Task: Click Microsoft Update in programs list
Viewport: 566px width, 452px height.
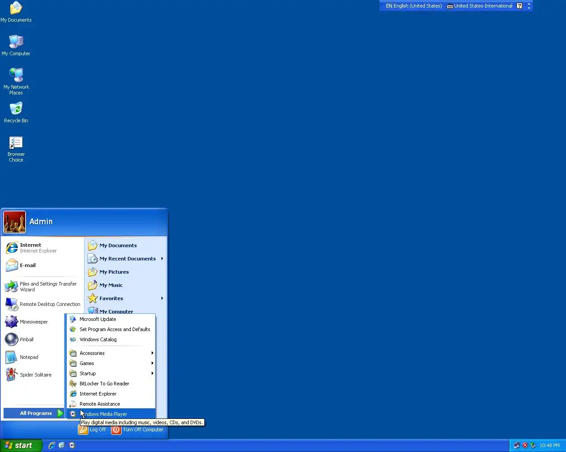Action: [111, 319]
